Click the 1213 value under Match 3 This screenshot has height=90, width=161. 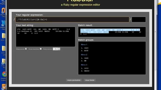pos(86,68)
